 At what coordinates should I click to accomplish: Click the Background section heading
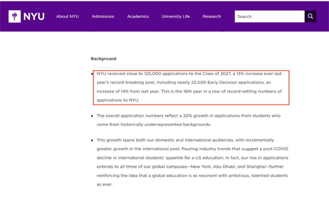coord(104,59)
